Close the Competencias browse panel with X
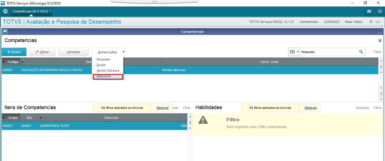The image size is (385, 161). (x=380, y=41)
